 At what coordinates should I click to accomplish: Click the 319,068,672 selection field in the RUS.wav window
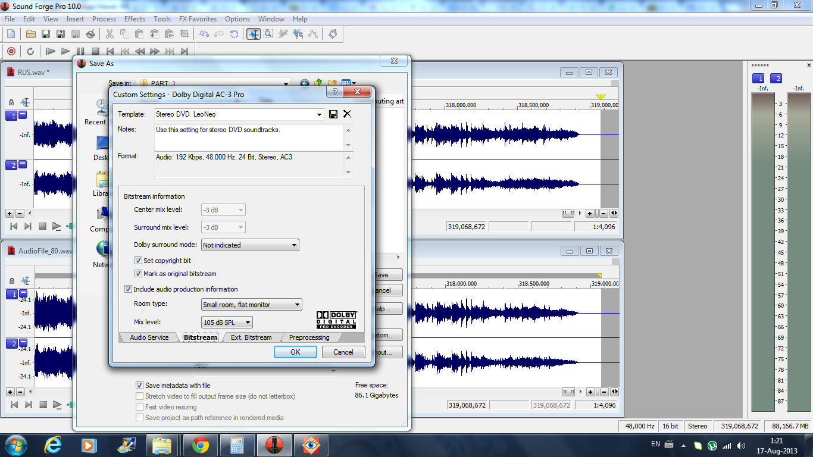click(465, 227)
